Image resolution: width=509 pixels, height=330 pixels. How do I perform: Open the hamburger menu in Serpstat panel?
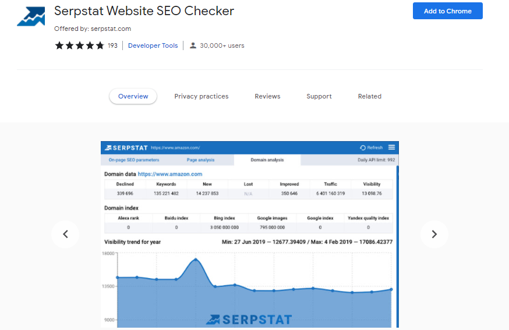392,148
